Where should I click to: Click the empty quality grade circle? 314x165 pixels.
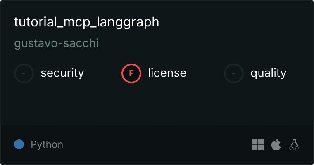[x=234, y=73]
